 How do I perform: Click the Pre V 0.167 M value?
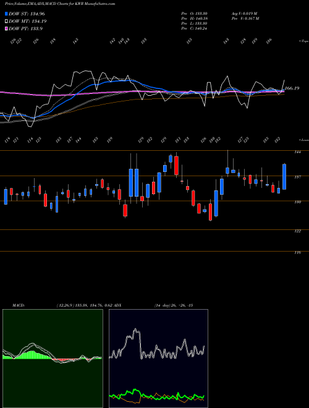[245, 19]
